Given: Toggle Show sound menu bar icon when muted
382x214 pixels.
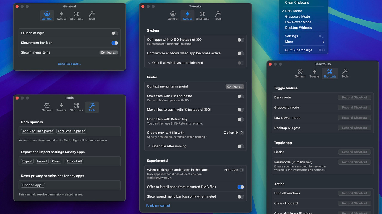Looking at the screenshot, I should point(241,197).
